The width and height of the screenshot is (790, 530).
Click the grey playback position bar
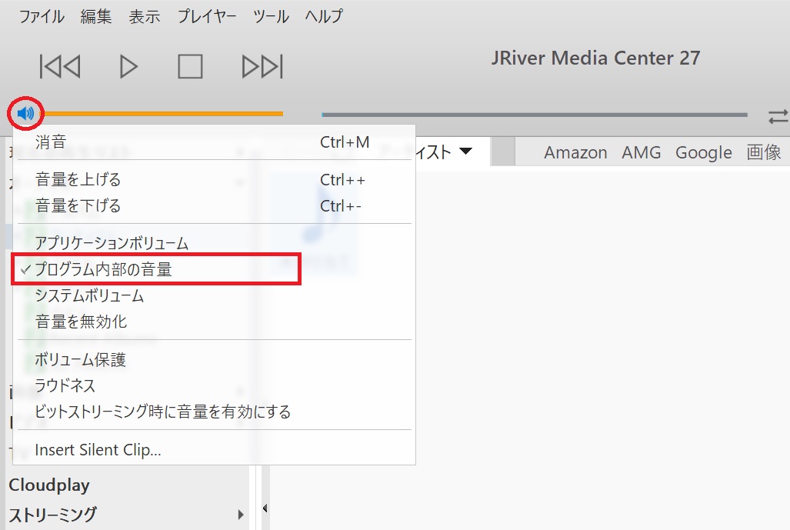click(x=534, y=115)
